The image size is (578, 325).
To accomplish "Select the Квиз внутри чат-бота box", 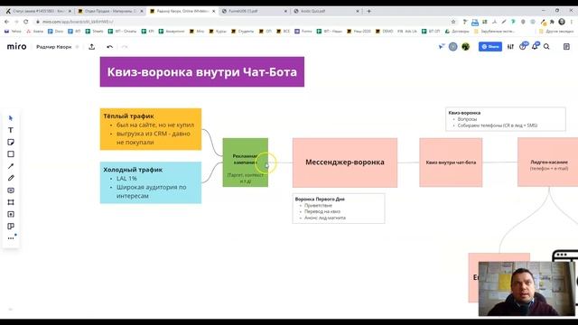I will 451,162.
